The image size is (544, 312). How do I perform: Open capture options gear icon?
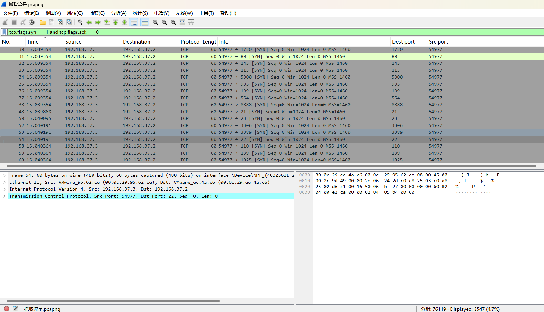[32, 22]
